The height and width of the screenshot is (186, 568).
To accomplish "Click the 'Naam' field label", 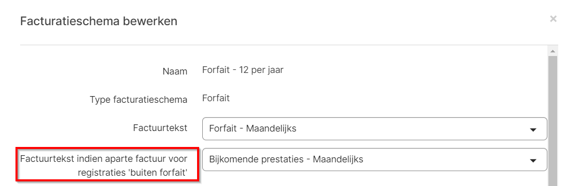I will coord(175,71).
